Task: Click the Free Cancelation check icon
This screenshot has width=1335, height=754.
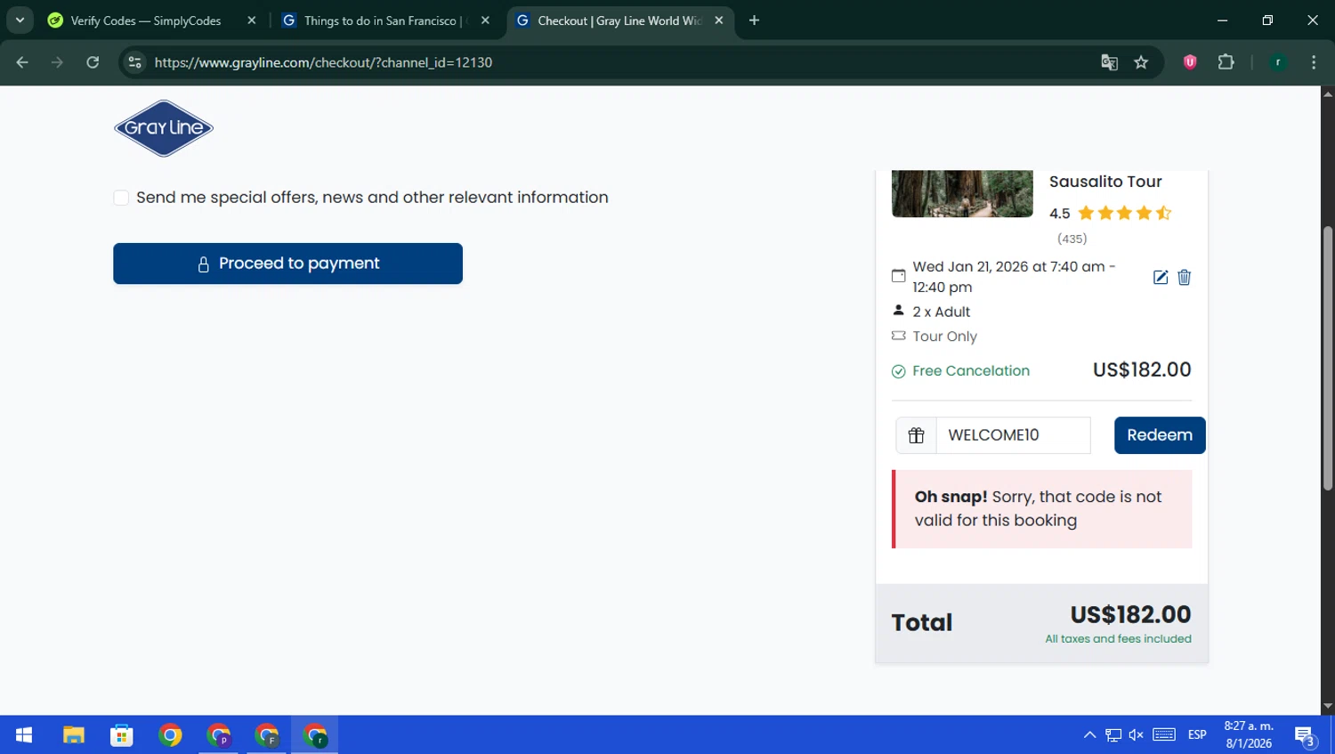Action: [x=899, y=371]
